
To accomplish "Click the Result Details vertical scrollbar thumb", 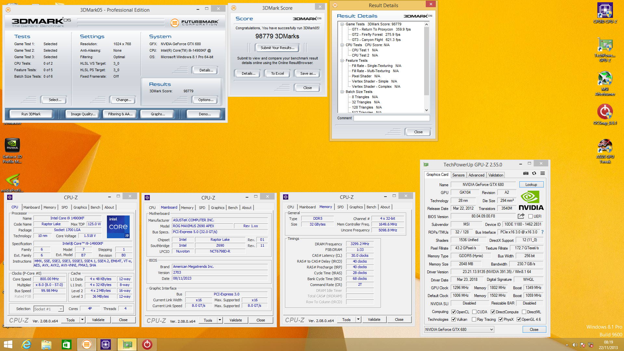I will coord(427,61).
